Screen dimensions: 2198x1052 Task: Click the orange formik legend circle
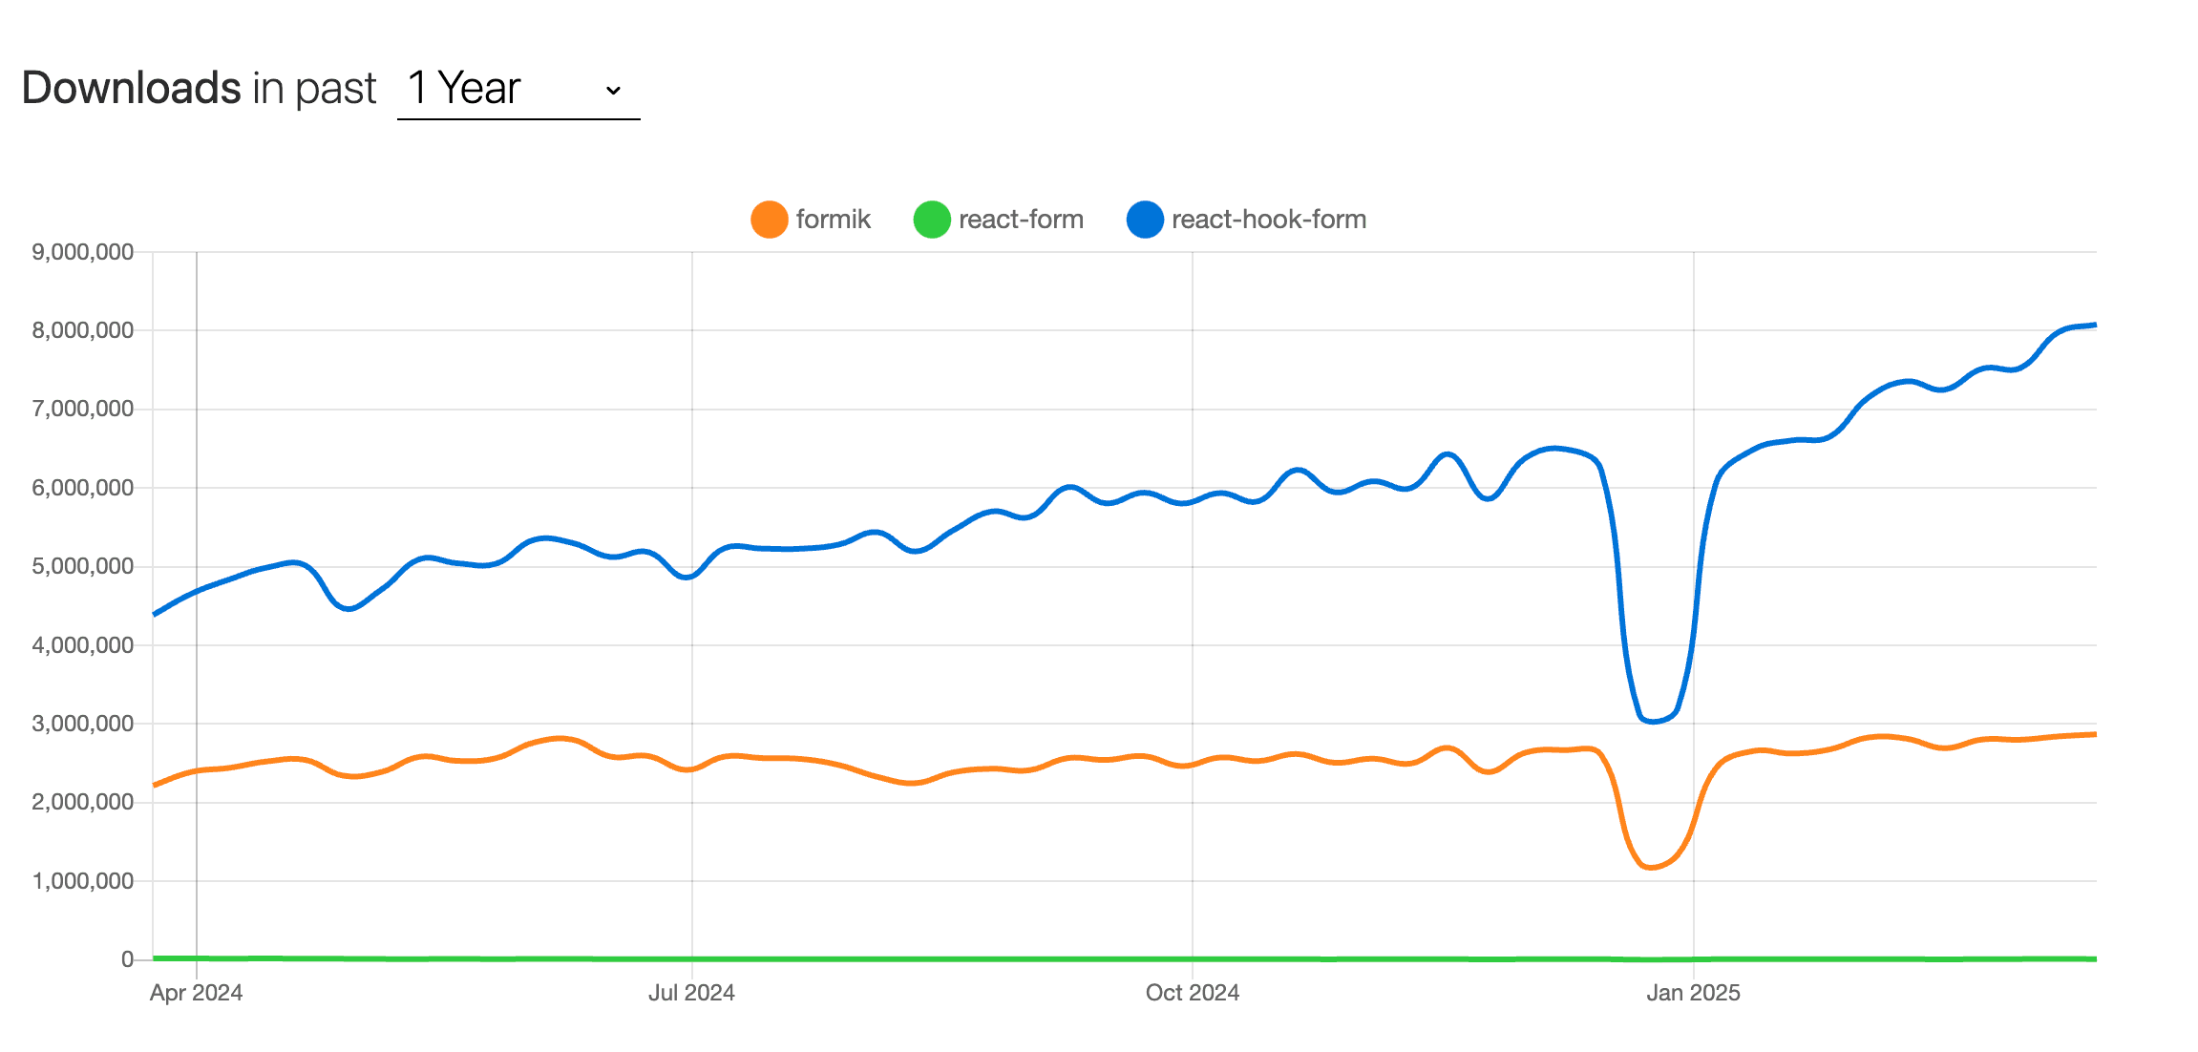coord(769,220)
